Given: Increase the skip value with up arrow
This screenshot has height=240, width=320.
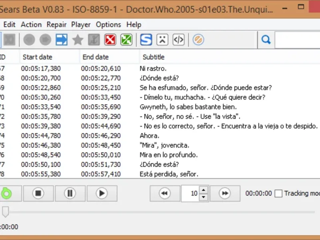Looking at the screenshot, I should (x=204, y=190).
